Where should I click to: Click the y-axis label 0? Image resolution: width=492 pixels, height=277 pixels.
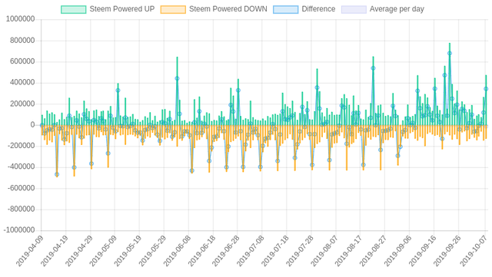click(32, 125)
